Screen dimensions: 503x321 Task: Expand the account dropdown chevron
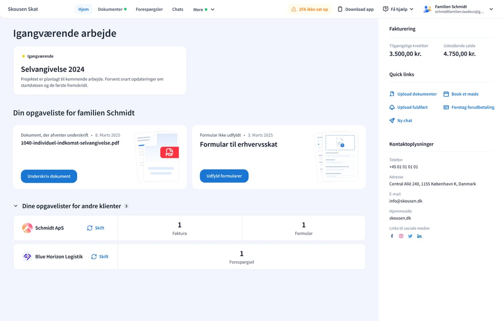coord(491,9)
